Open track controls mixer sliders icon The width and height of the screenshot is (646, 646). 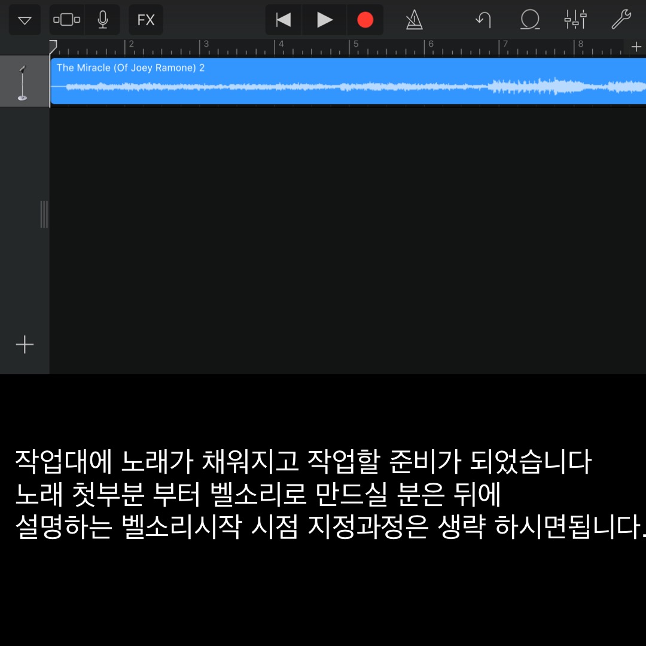pyautogui.click(x=575, y=20)
